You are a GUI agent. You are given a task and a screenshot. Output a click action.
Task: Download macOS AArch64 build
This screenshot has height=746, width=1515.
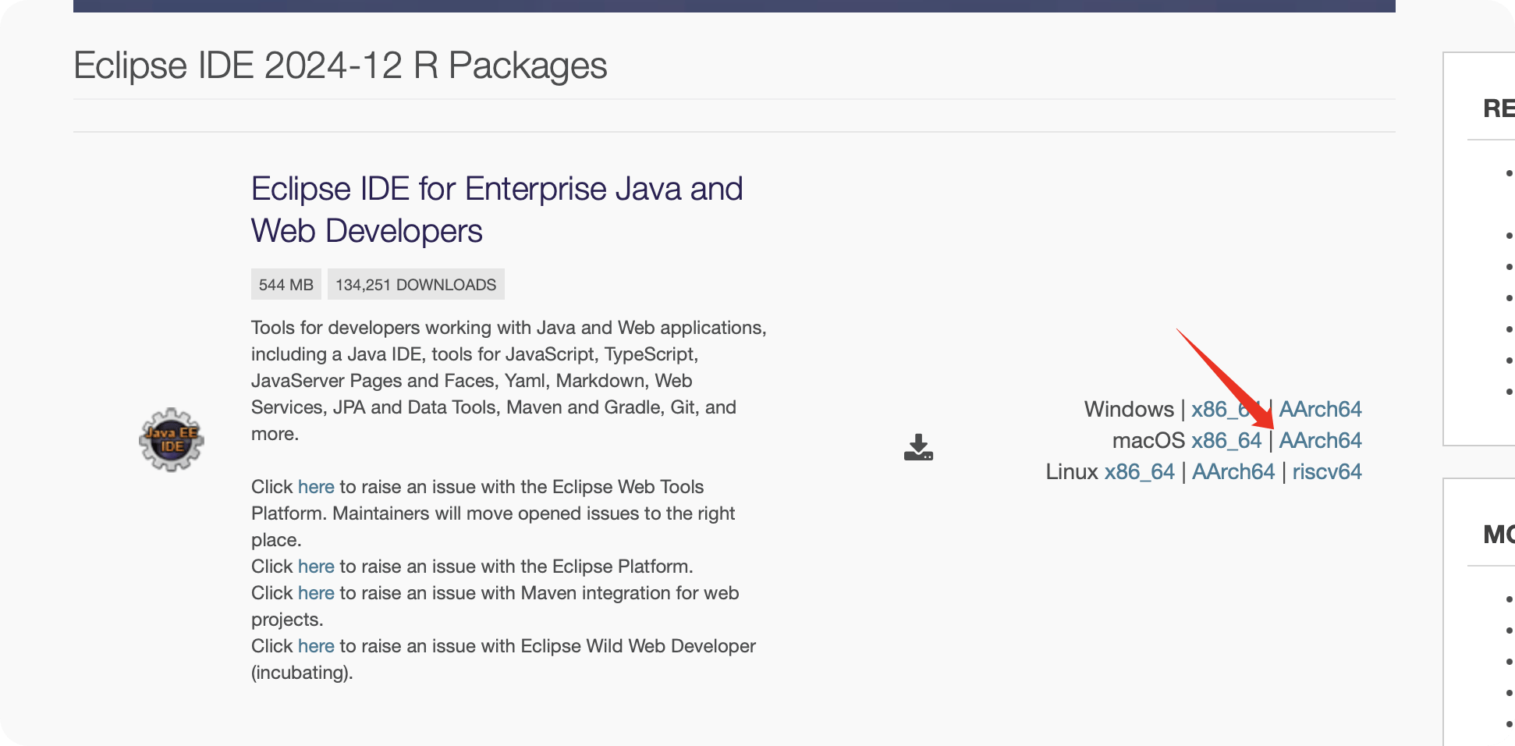point(1320,440)
